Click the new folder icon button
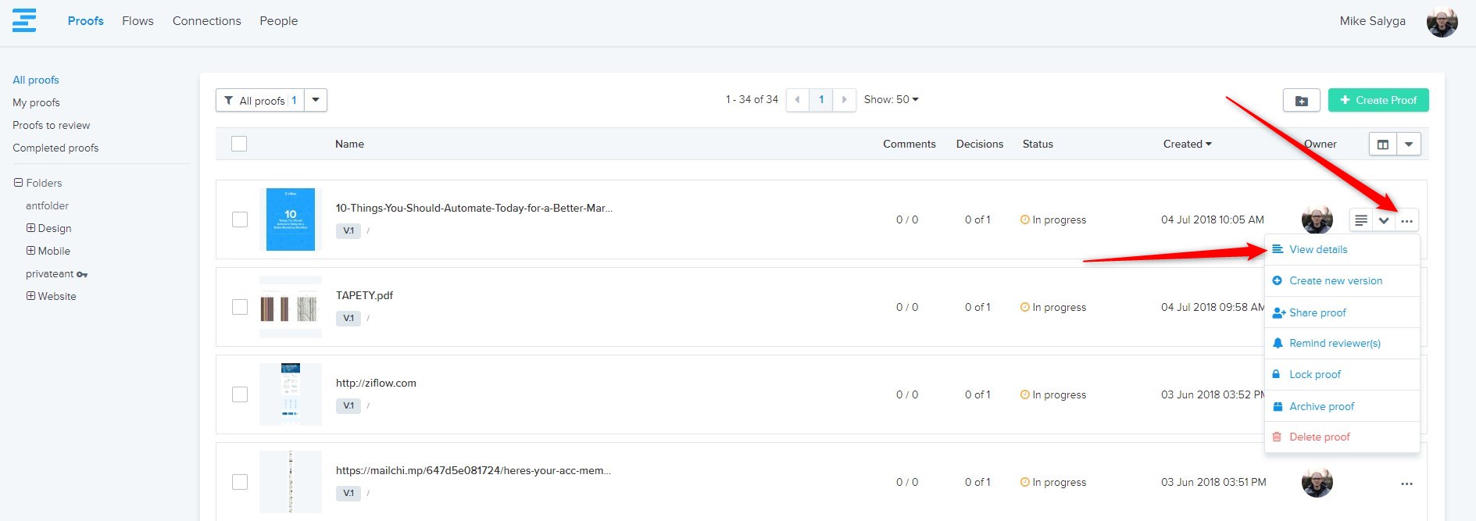Image resolution: width=1476 pixels, height=521 pixels. point(1301,101)
